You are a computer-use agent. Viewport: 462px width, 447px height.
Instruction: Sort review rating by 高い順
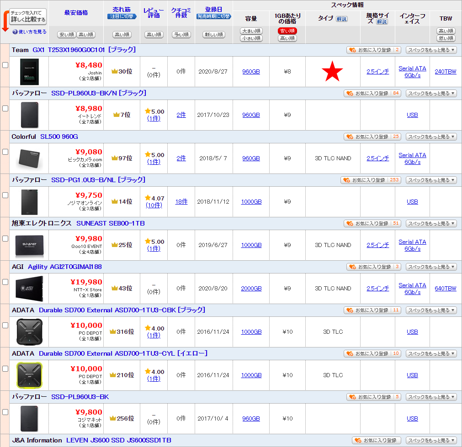154,34
